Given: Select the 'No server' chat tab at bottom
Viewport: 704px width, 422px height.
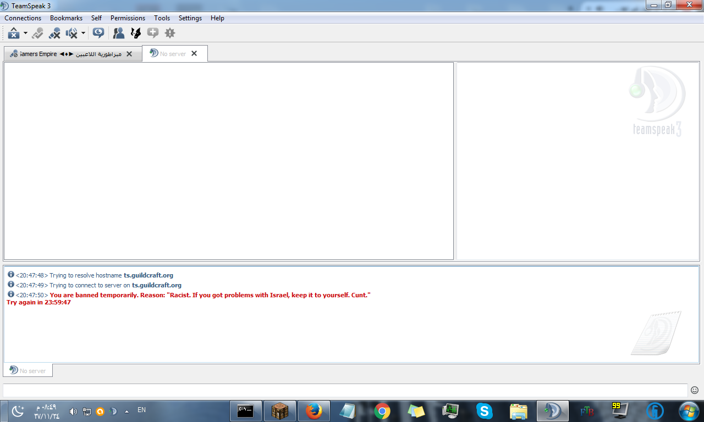Looking at the screenshot, I should click(x=28, y=370).
